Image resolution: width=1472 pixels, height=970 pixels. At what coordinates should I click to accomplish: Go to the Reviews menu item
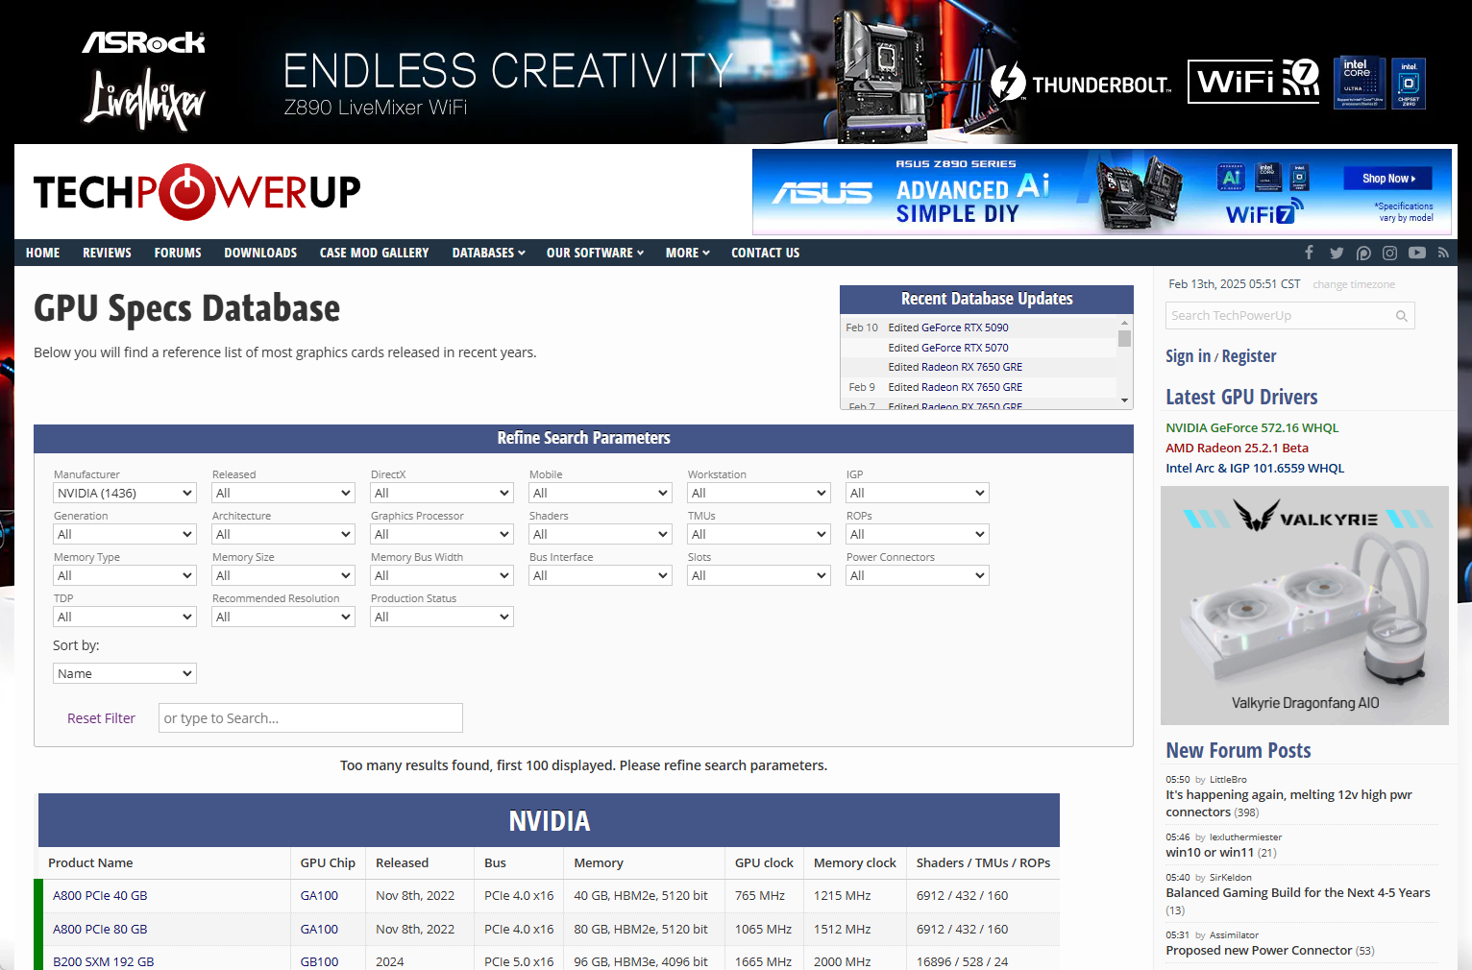click(107, 253)
